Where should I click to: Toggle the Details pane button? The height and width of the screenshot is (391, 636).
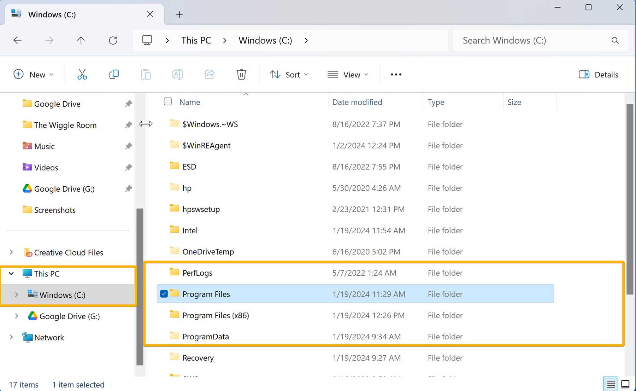(599, 75)
